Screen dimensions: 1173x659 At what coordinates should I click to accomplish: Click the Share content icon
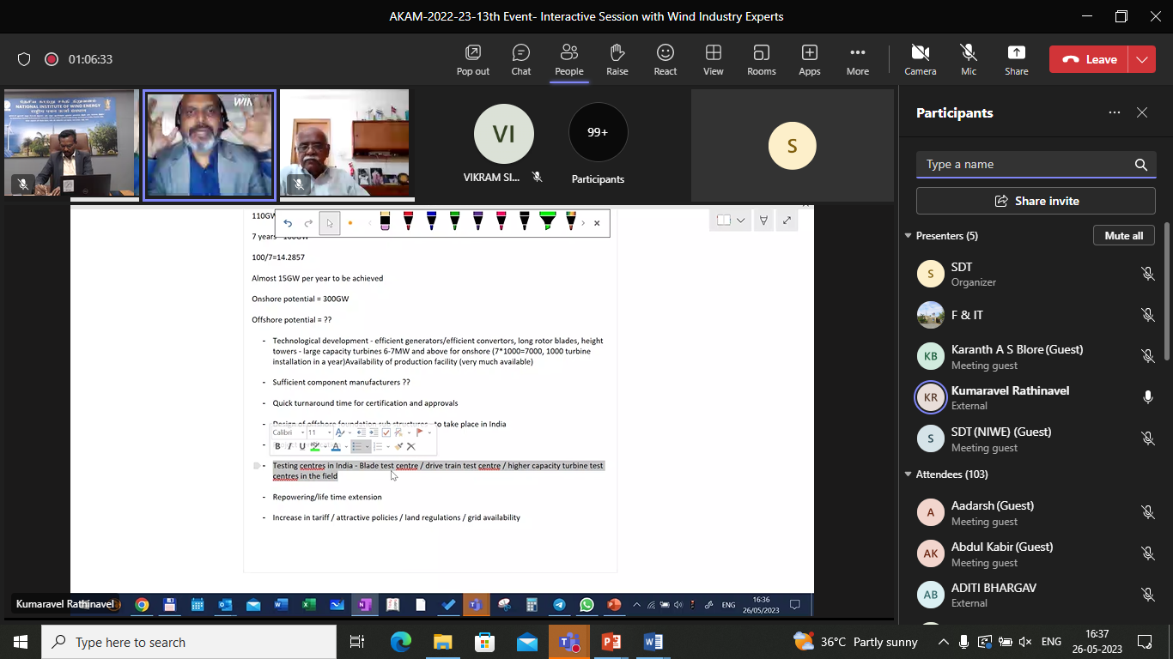pyautogui.click(x=1016, y=59)
